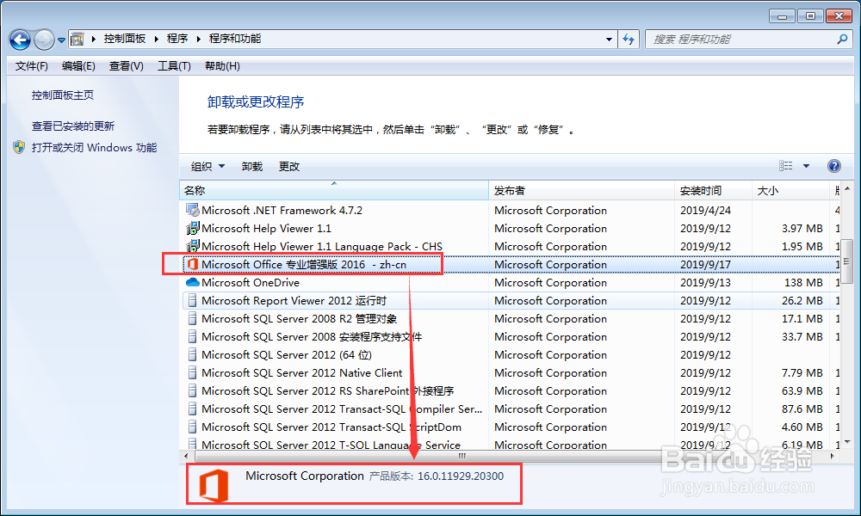Click the horizontal scrollbar right arrow
861x516 pixels.
(x=833, y=456)
